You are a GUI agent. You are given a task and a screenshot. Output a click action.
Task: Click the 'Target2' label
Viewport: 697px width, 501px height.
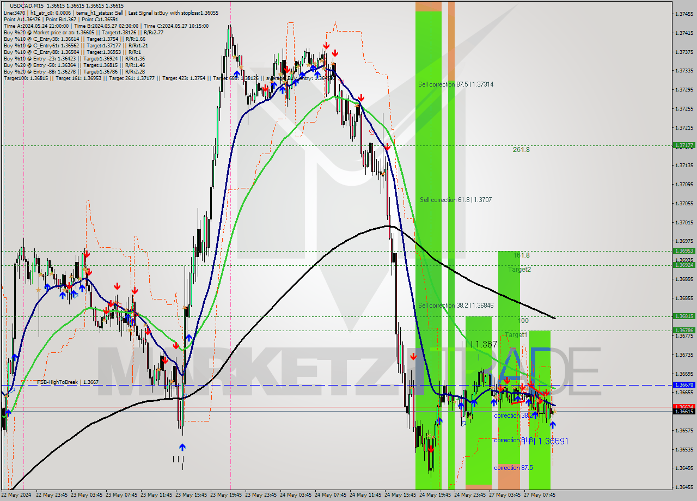point(519,269)
